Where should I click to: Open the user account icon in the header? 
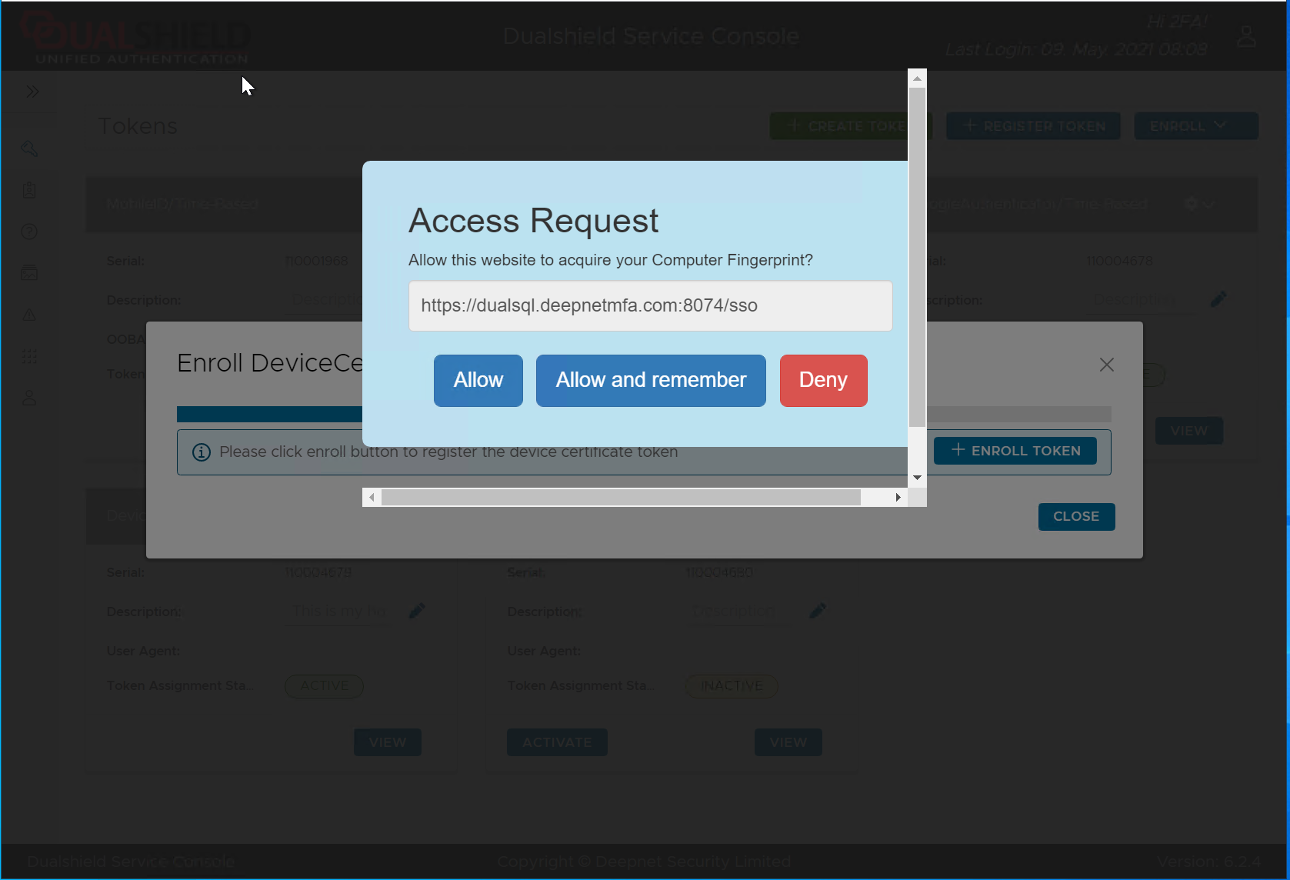1246,36
